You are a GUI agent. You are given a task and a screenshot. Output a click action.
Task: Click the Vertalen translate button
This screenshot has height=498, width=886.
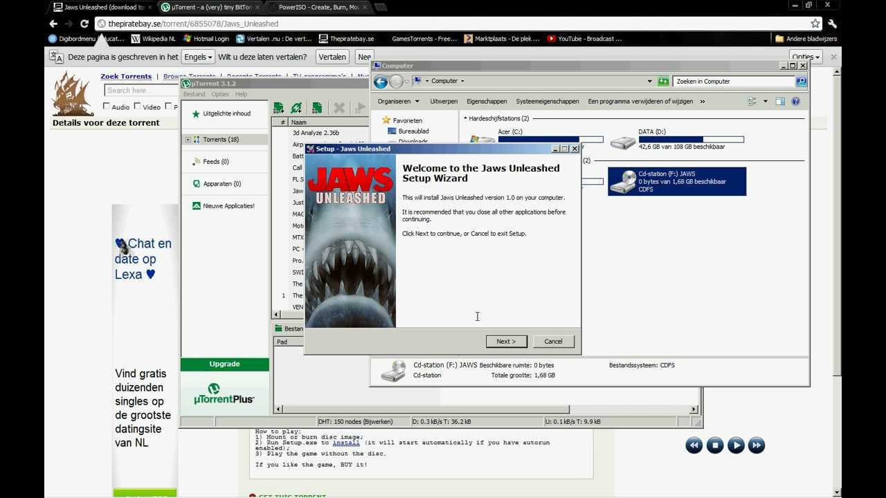point(332,57)
